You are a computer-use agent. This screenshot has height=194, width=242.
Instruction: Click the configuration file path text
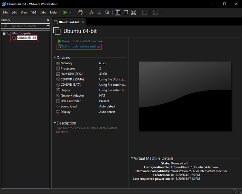coord(195,167)
